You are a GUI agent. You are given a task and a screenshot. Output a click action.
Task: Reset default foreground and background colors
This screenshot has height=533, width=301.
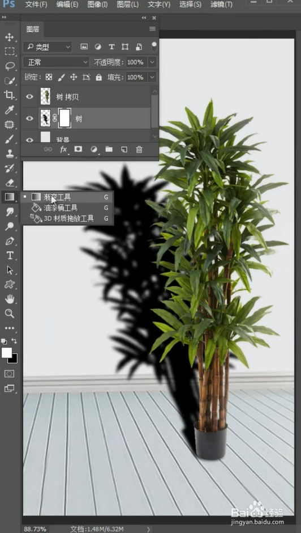point(4,341)
